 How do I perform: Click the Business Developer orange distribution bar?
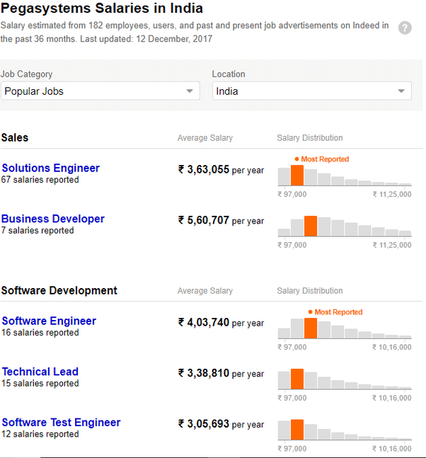311,226
